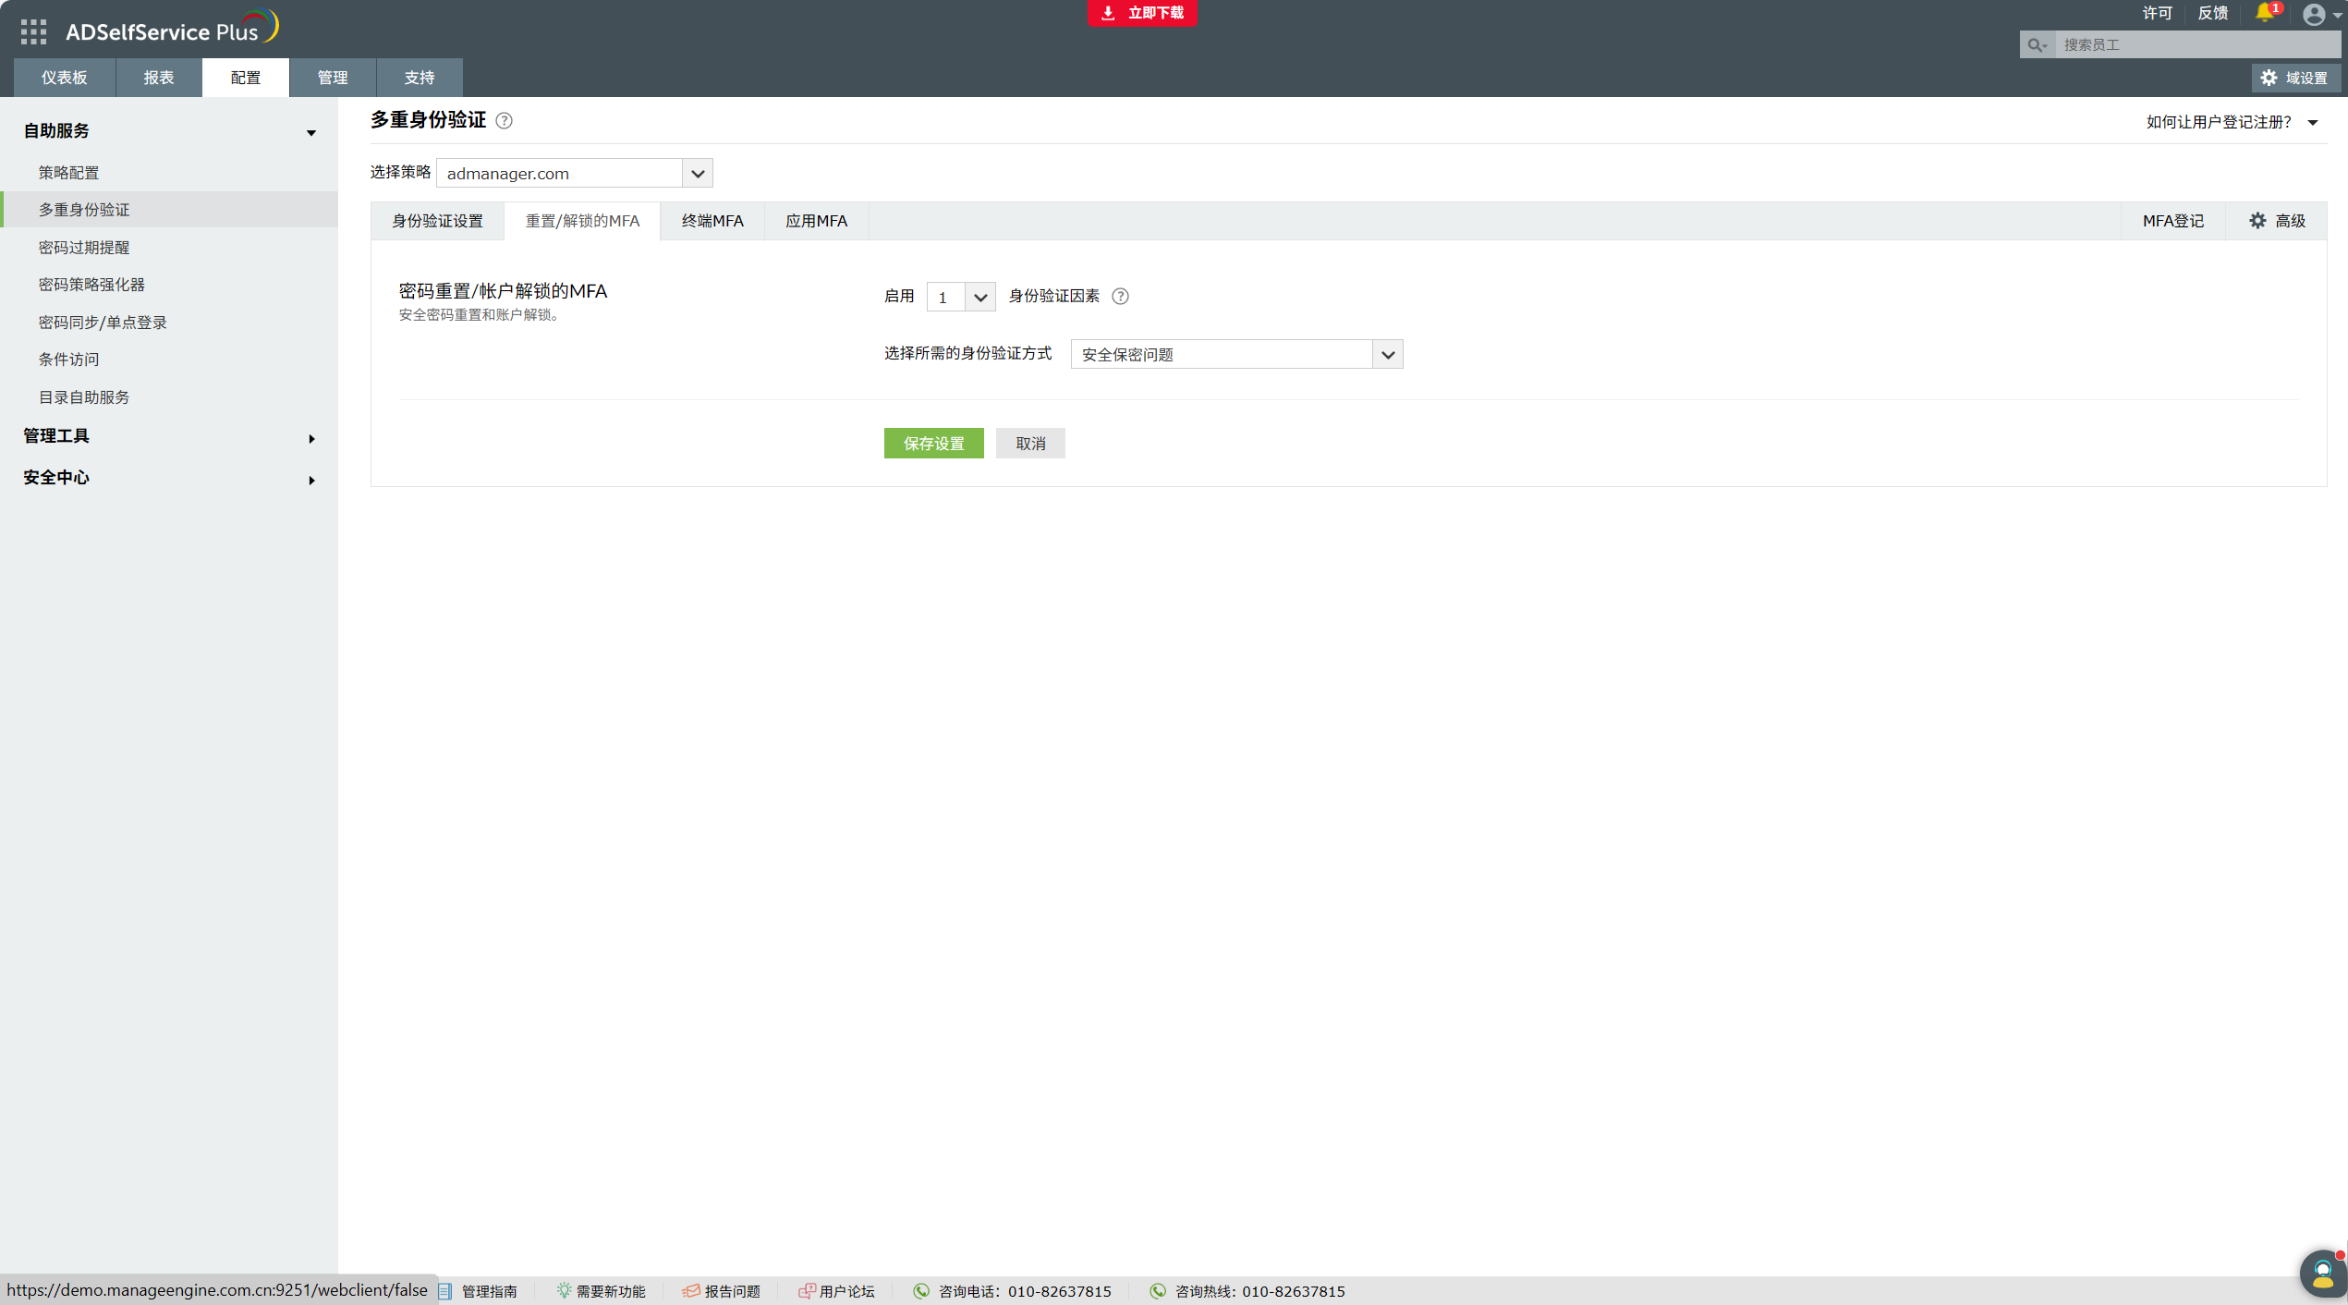Screen dimensions: 2348x1305
Task: Switch to the 终端MFA tab
Action: (x=712, y=221)
